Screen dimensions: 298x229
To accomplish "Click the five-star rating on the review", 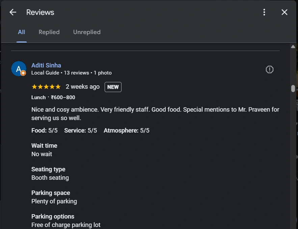I will click(46, 87).
